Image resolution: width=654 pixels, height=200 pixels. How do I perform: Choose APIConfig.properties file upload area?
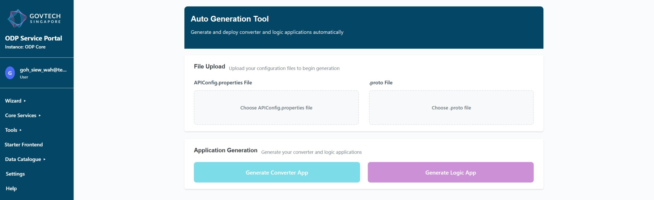(x=276, y=108)
